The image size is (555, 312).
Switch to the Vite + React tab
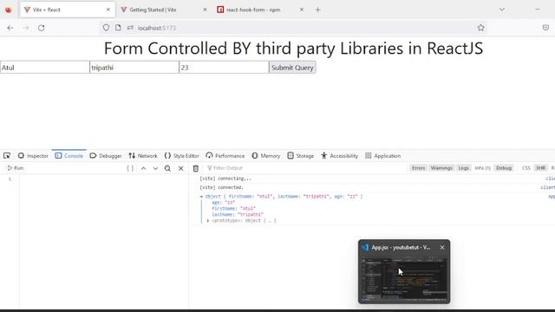pyautogui.click(x=68, y=10)
